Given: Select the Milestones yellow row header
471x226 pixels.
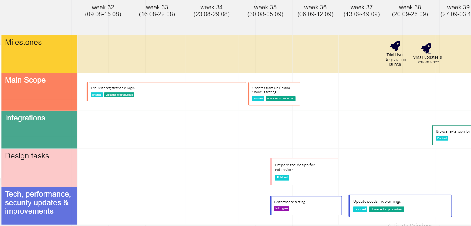Looking at the screenshot, I should pos(39,54).
